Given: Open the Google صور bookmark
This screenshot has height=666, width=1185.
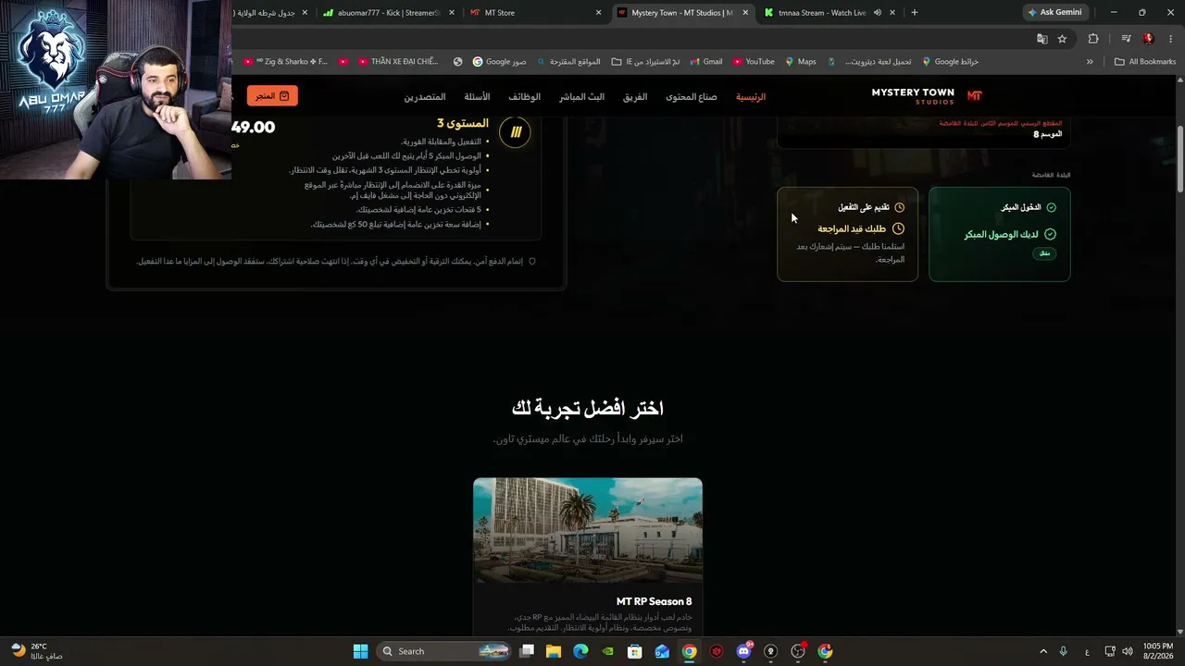Looking at the screenshot, I should tap(499, 62).
